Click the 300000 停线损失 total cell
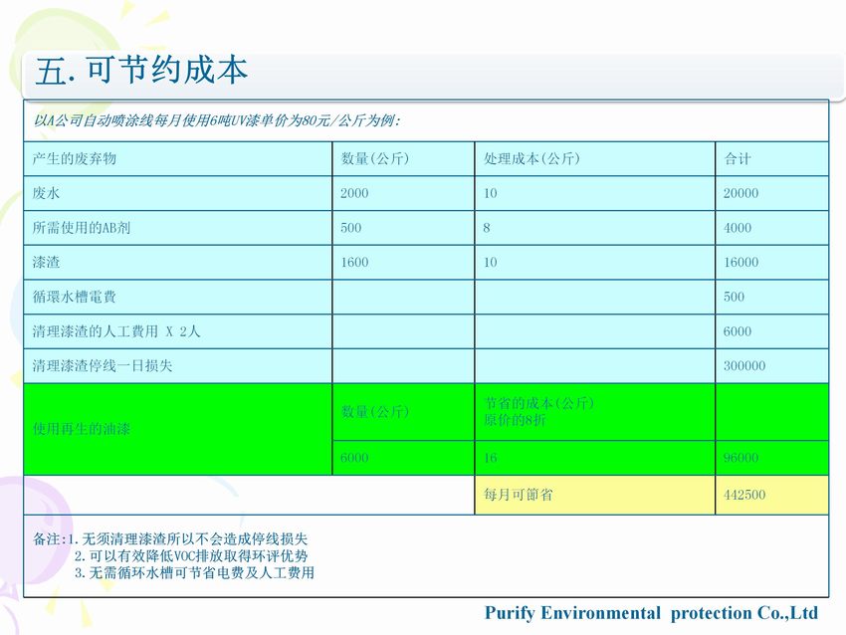This screenshot has height=635, width=846. 743,366
